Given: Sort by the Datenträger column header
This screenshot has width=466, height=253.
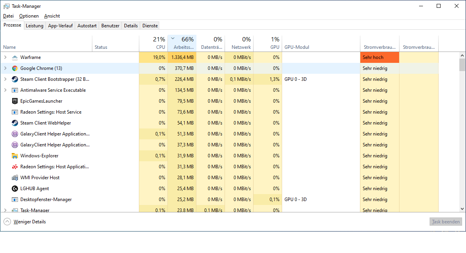Looking at the screenshot, I should 211,44.
